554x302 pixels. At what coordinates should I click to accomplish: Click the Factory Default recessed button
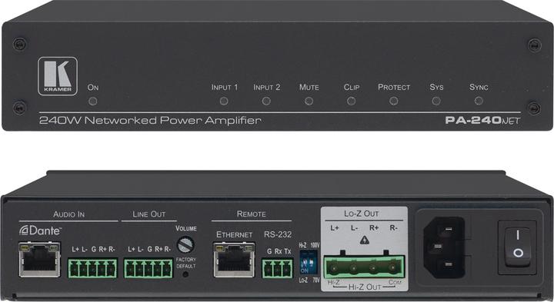(185, 274)
